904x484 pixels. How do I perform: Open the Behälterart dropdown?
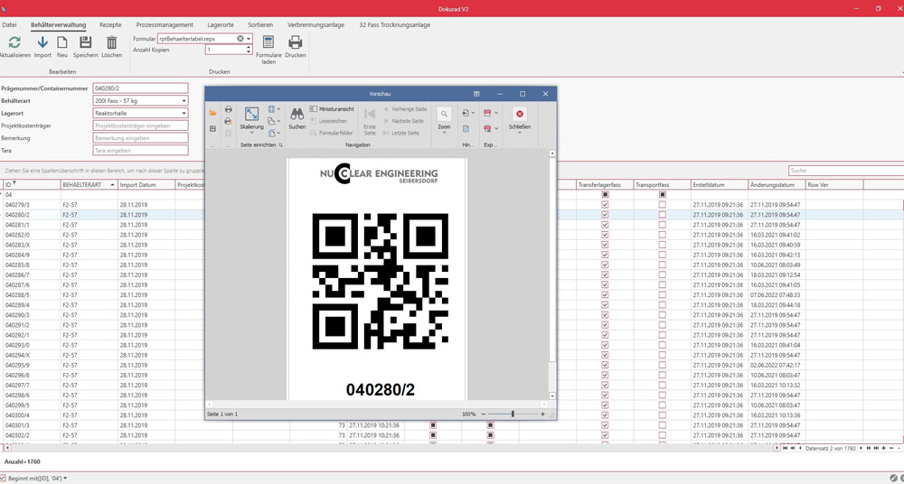pyautogui.click(x=184, y=101)
